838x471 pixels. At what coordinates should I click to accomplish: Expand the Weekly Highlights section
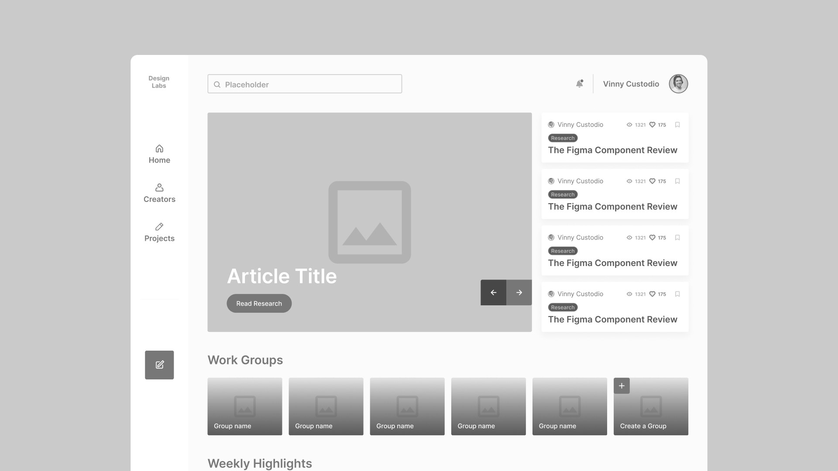coord(260,463)
